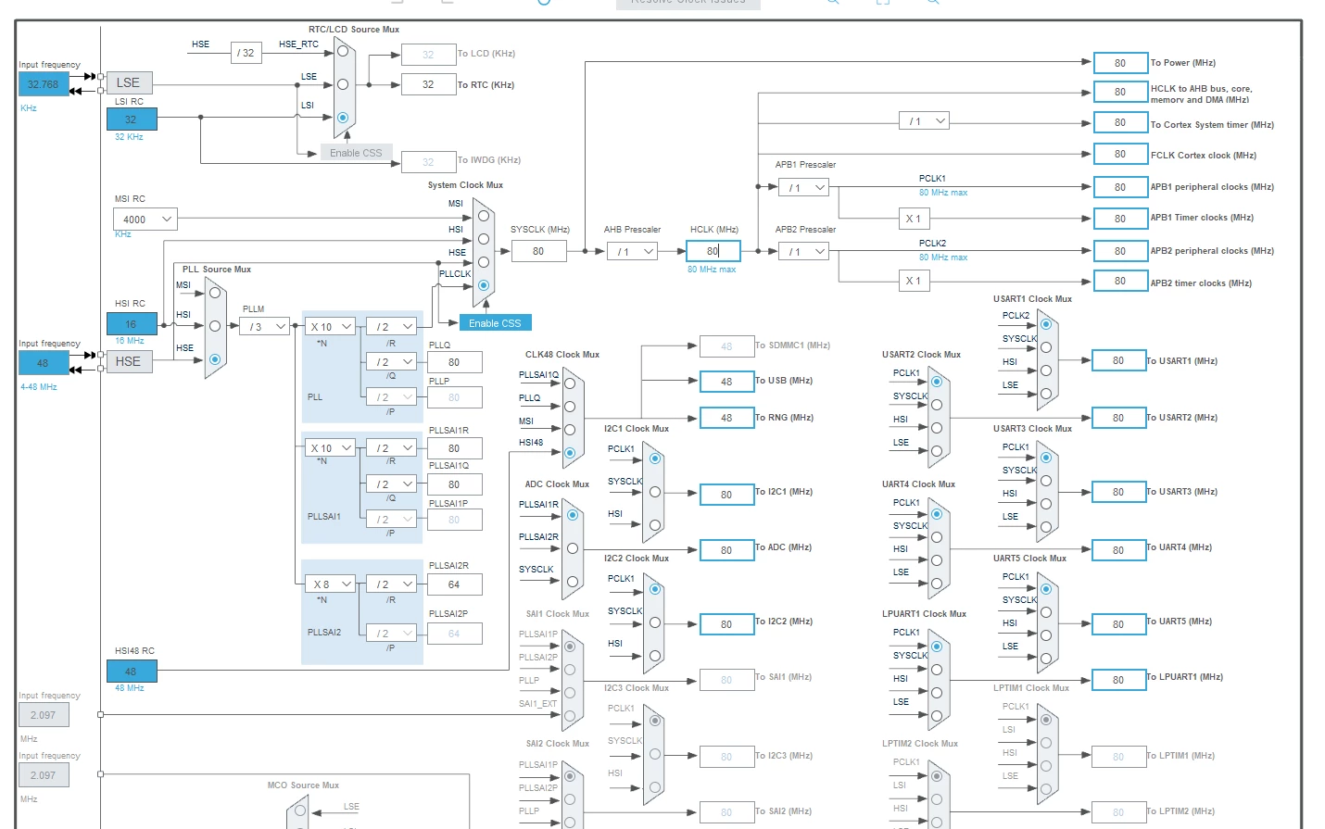This screenshot has width=1325, height=829.
Task: Open the PLLSAI2 X 8 multiplier dropdown
Action: tap(331, 584)
